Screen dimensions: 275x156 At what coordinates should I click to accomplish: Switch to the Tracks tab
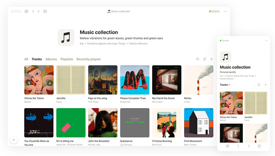[x=37, y=59]
